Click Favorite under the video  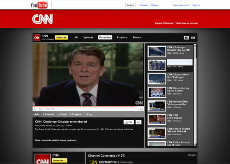[48, 114]
